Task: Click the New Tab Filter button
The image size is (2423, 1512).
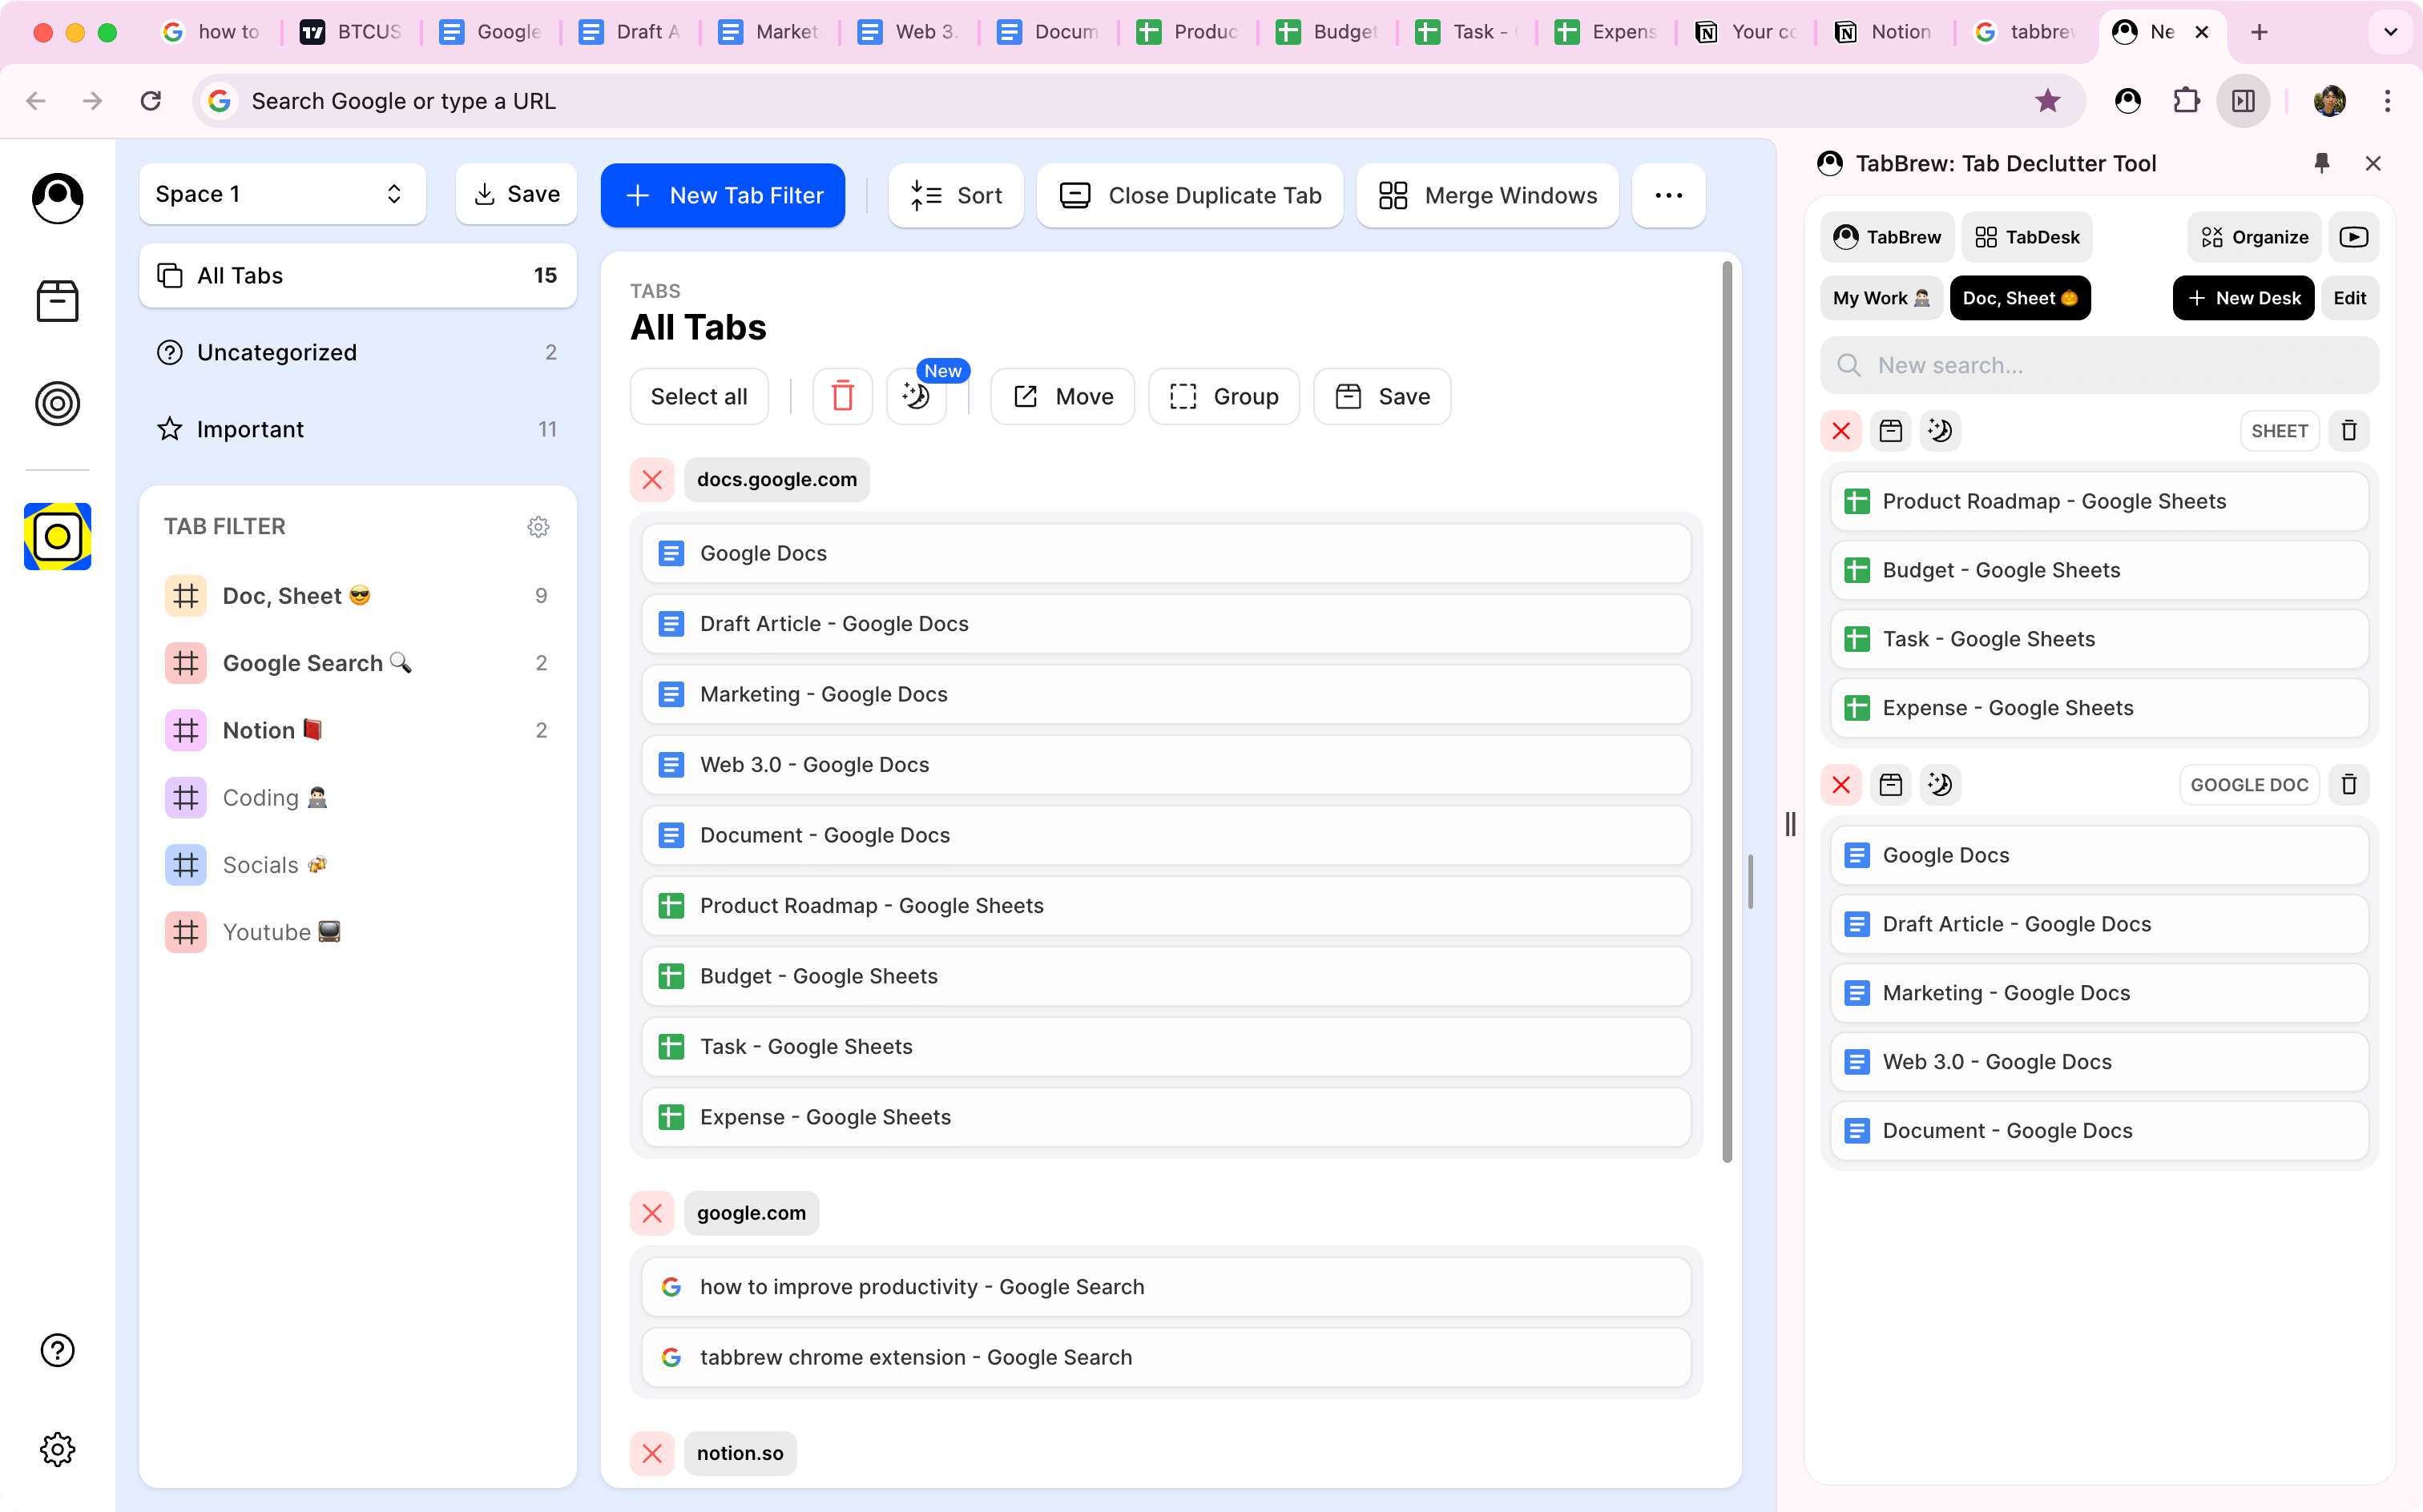Action: 722,195
